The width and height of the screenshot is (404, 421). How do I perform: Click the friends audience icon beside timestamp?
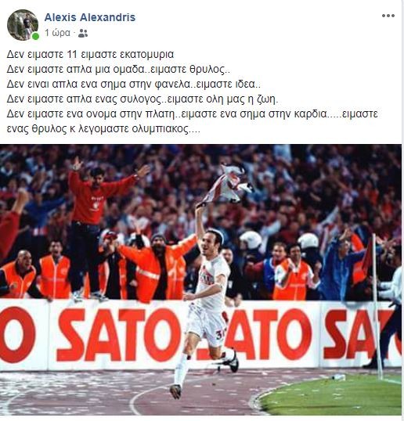[x=83, y=34]
